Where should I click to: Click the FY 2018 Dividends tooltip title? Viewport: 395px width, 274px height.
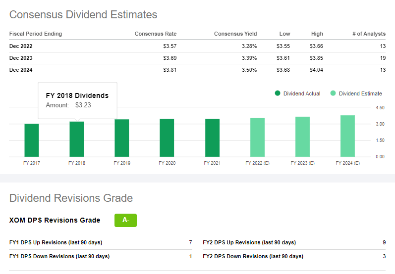point(77,95)
